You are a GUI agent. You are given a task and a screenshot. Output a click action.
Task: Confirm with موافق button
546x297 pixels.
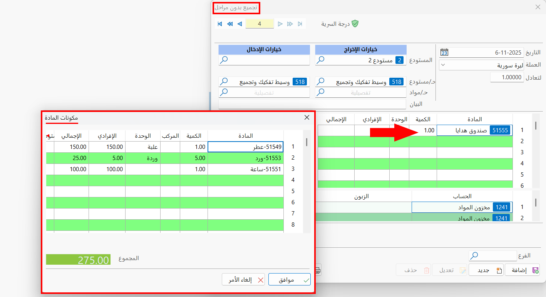pos(290,280)
